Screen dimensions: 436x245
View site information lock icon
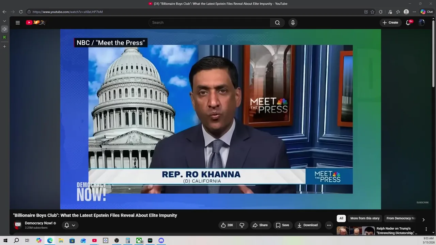click(x=29, y=12)
